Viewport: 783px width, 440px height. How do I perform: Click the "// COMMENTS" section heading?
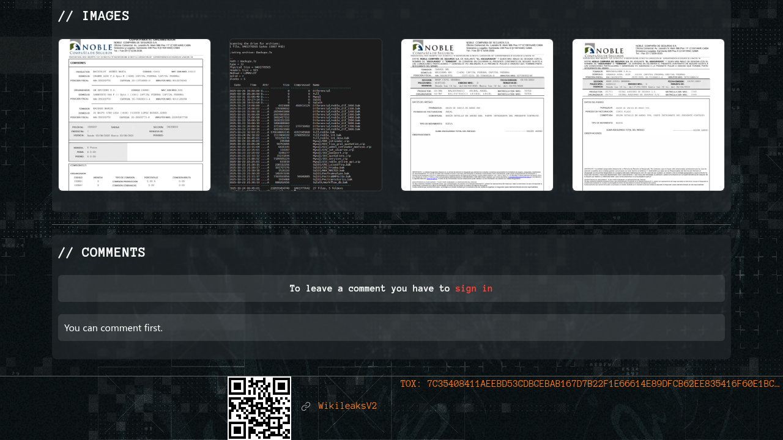pyautogui.click(x=102, y=252)
